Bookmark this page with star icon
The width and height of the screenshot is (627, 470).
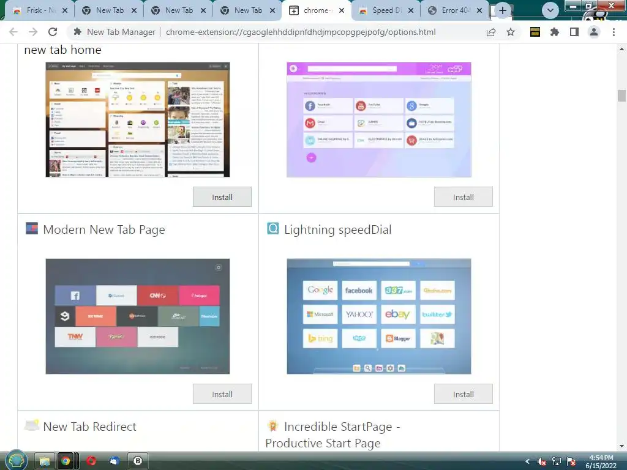click(x=511, y=32)
